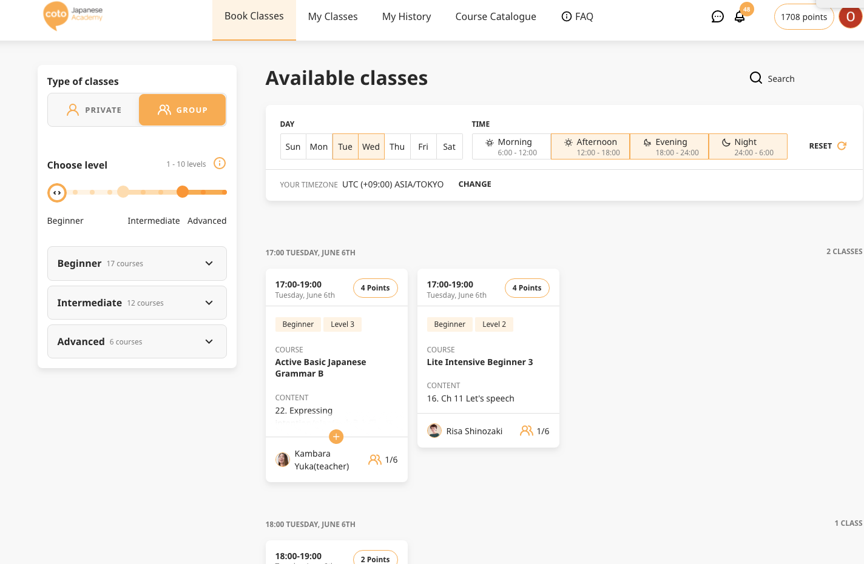Click the FAQ info icon

coord(567,16)
